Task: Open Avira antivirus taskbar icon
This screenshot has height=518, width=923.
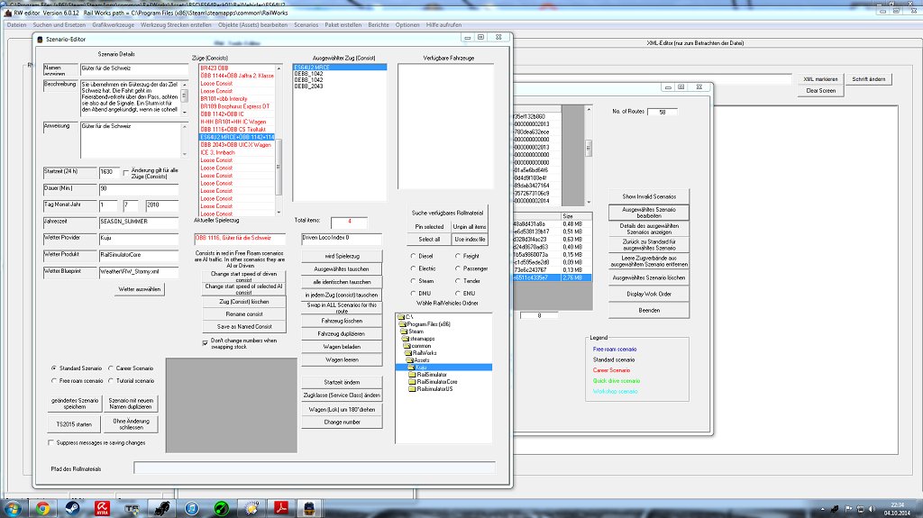Action: 103,508
